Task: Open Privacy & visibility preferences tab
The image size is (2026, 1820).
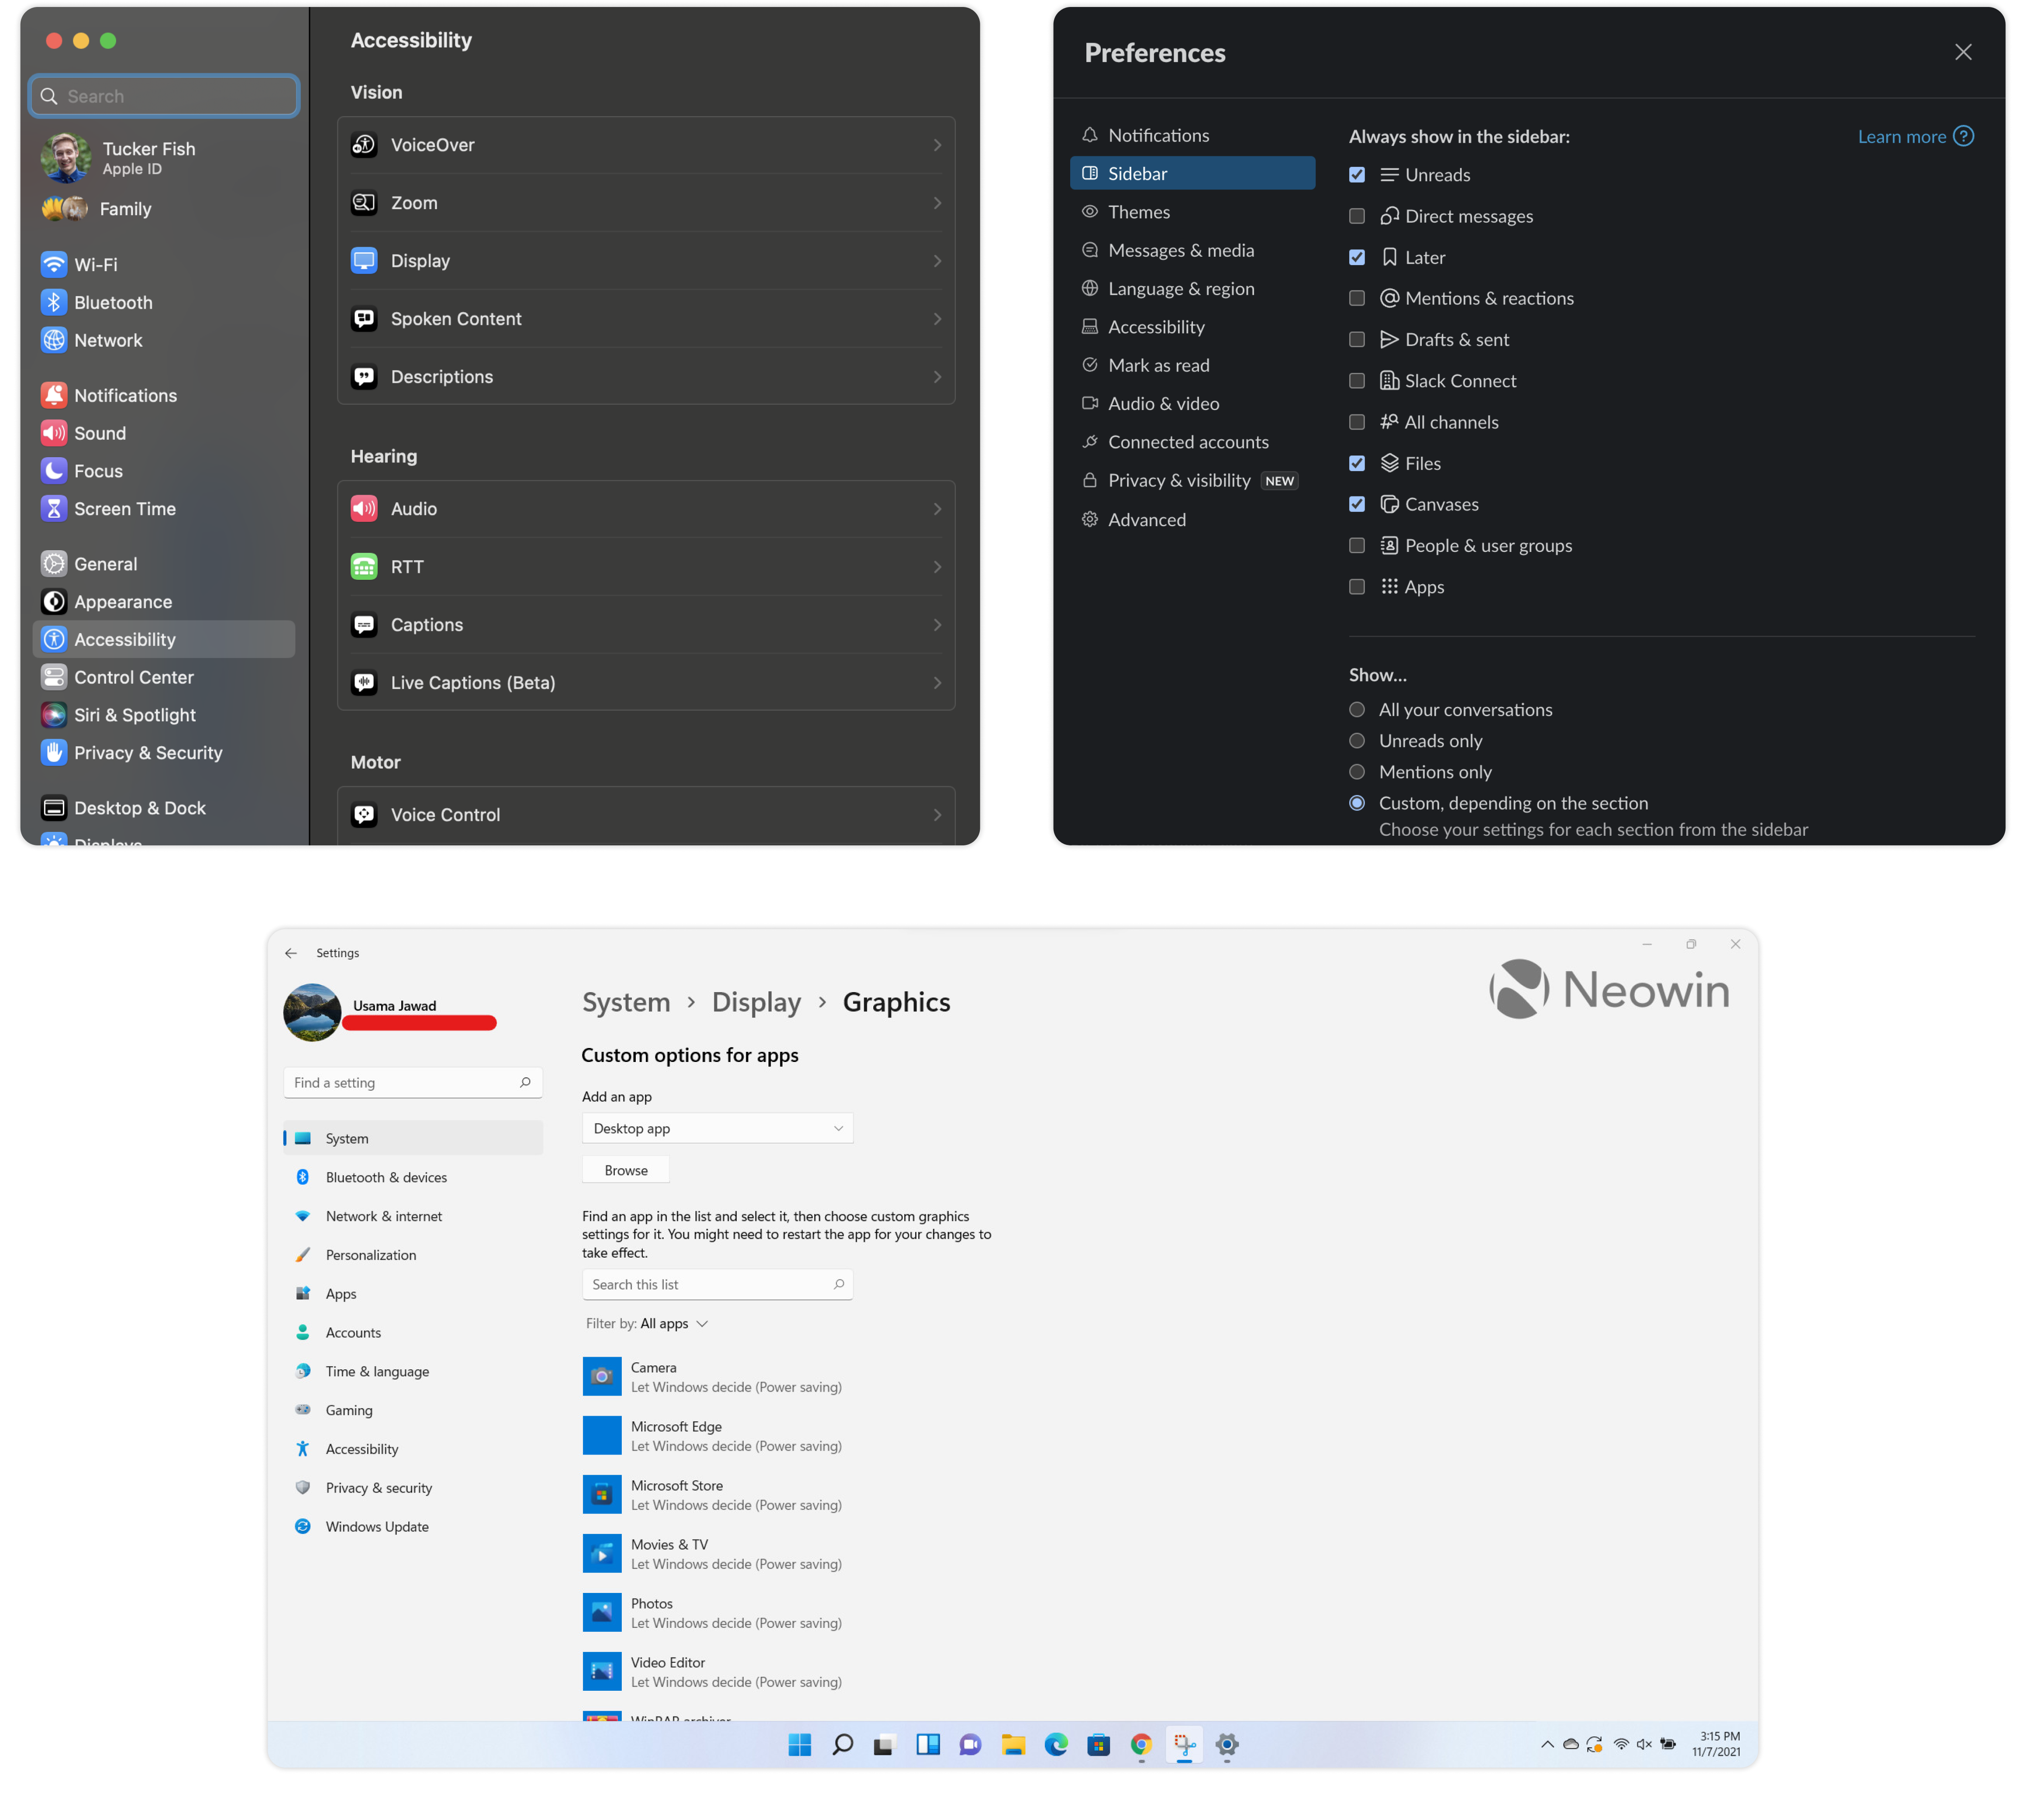Action: pos(1192,481)
